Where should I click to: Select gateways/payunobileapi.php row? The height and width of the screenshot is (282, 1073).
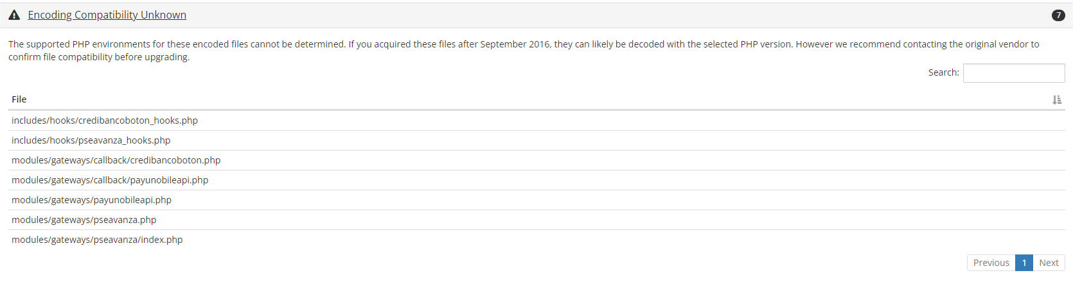(x=91, y=200)
